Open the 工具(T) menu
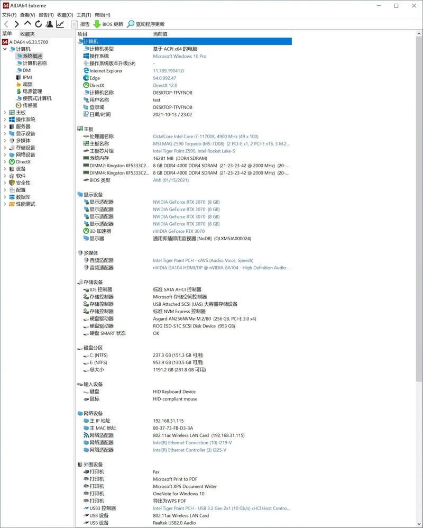The width and height of the screenshot is (423, 528). [84, 15]
